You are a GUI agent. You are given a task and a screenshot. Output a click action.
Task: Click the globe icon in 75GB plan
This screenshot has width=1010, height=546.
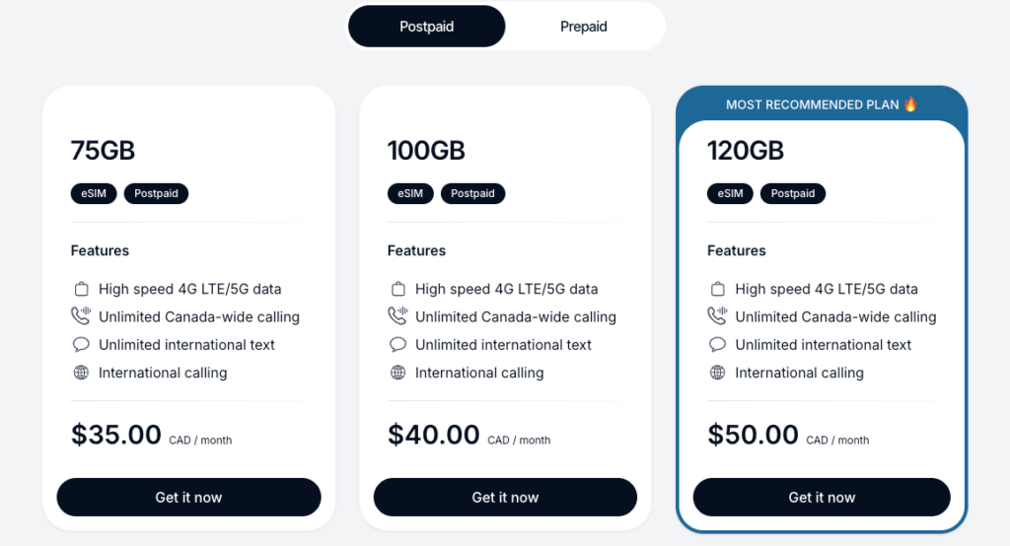pos(81,373)
